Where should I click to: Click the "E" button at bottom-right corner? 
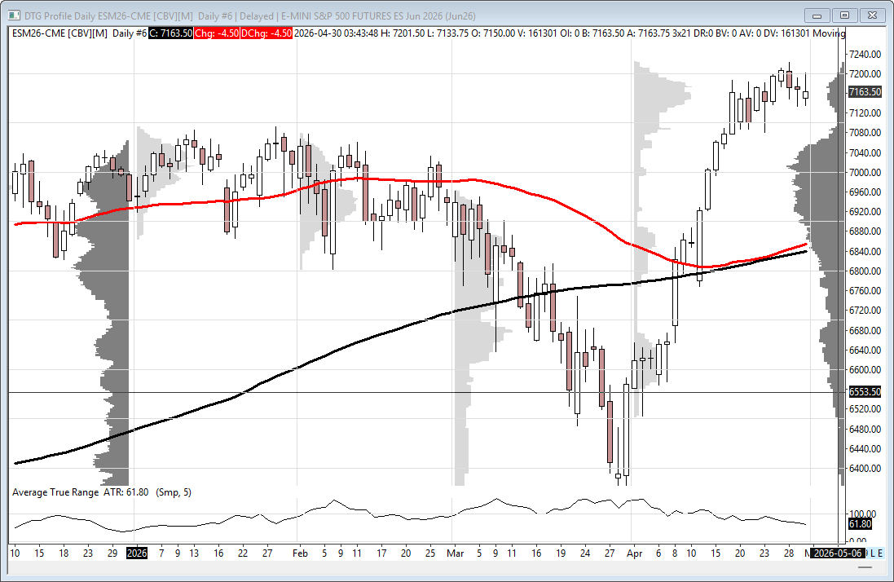(x=879, y=553)
